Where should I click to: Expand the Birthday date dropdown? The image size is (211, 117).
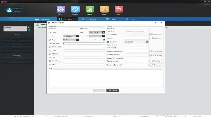(x=77, y=36)
